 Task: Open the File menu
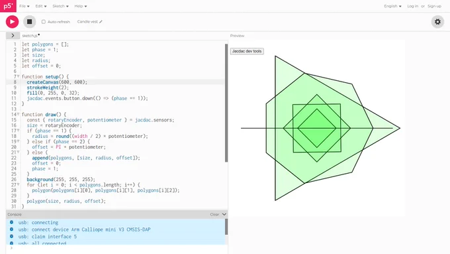24,6
